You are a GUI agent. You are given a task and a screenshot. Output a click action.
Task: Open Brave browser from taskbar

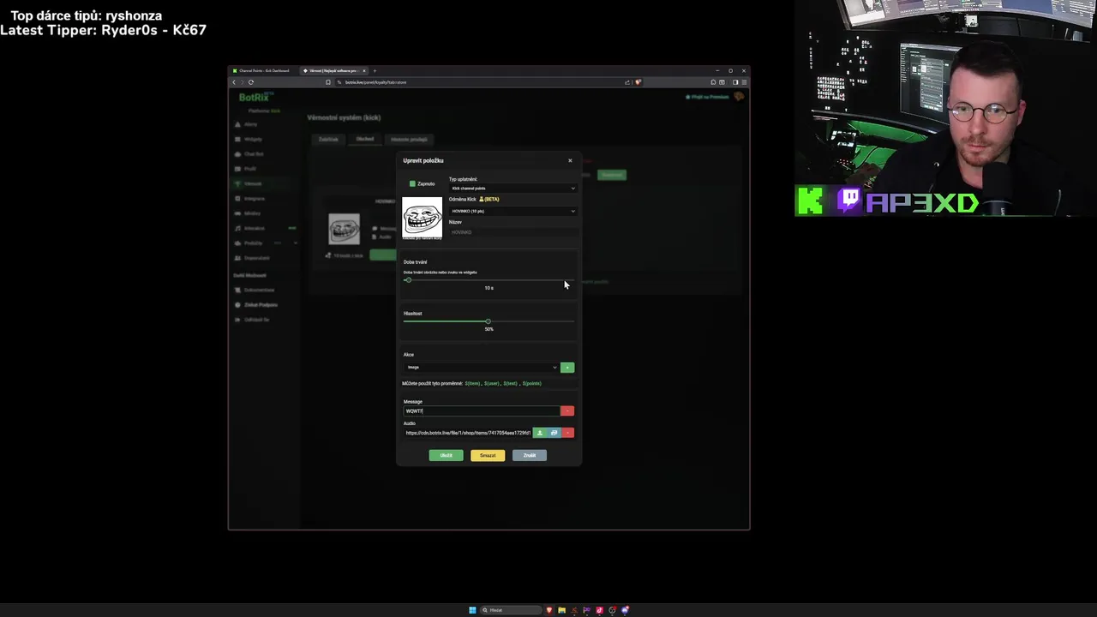tap(549, 610)
